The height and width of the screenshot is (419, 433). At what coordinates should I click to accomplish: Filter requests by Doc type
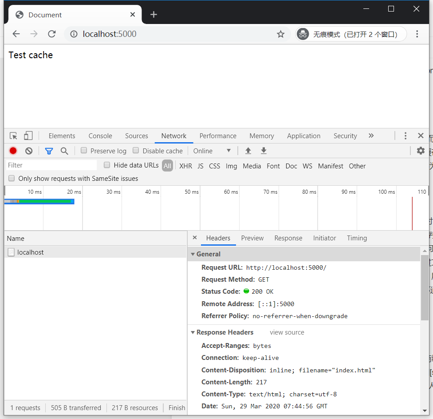291,166
